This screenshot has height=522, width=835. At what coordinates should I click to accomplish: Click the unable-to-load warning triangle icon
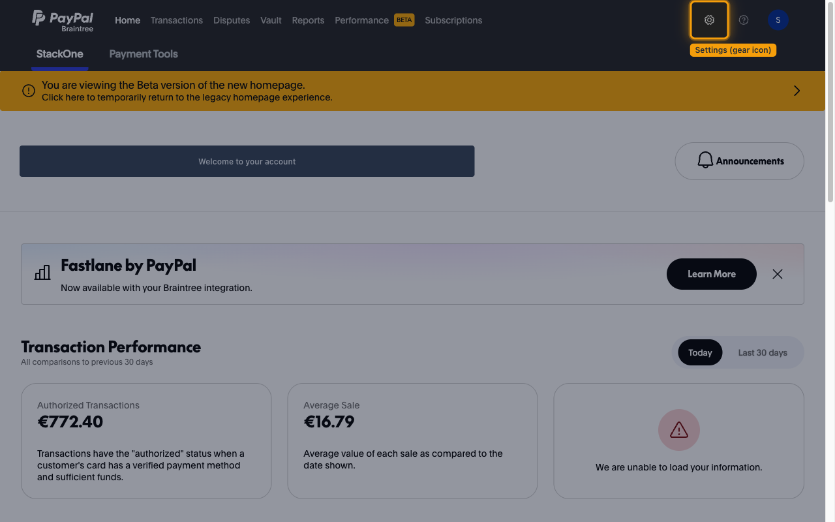click(x=679, y=430)
